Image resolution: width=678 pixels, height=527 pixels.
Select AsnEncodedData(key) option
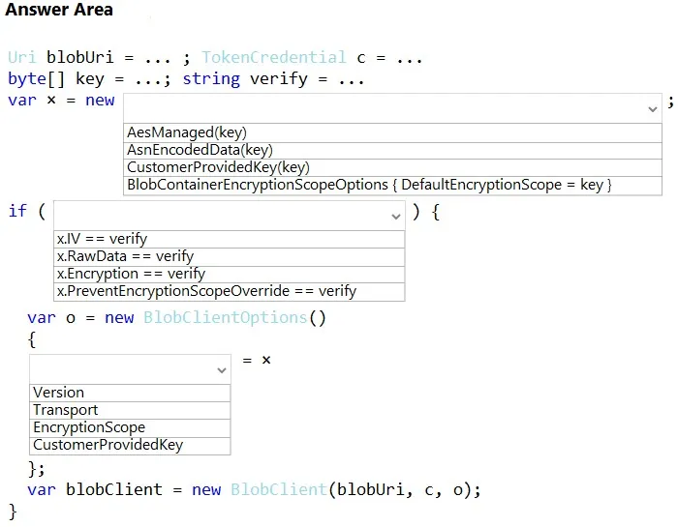pyautogui.click(x=392, y=150)
